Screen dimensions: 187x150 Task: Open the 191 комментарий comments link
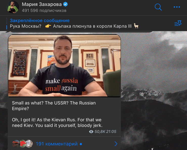tap(57, 144)
